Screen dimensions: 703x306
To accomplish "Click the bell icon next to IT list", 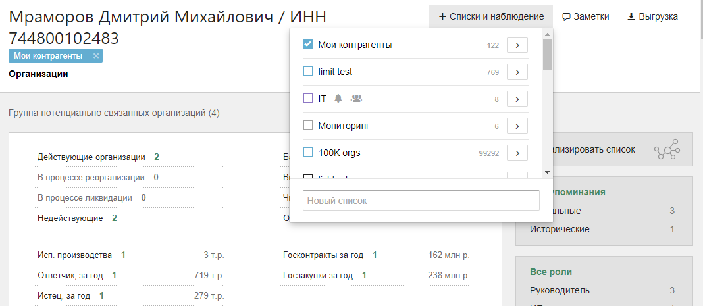I will pos(339,99).
